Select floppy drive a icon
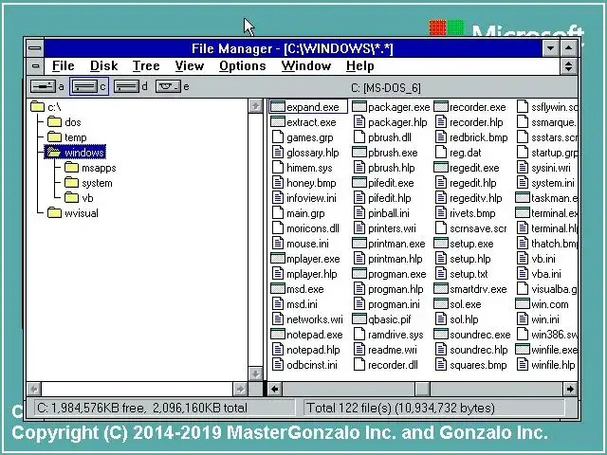 click(44, 86)
